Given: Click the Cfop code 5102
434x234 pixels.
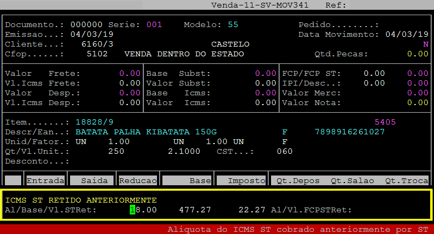Looking at the screenshot, I should (97, 54).
